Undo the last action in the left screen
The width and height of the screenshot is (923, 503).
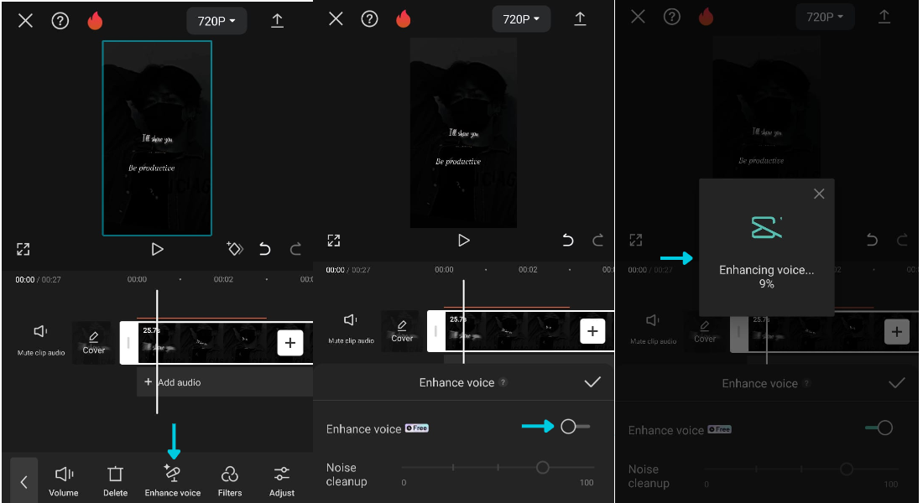(x=265, y=250)
